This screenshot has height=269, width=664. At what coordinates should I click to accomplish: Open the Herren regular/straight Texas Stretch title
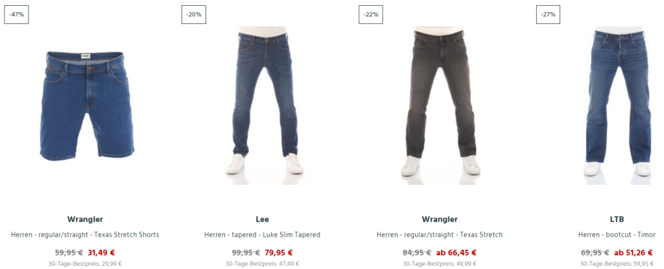pos(440,234)
